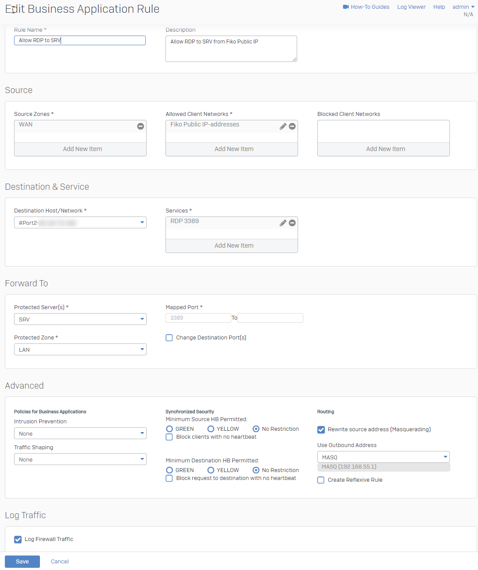Click Mapped Port To end field
The image size is (478, 570).
pyautogui.click(x=270, y=318)
